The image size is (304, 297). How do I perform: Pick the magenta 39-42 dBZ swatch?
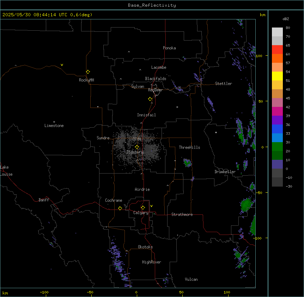(x=277, y=111)
